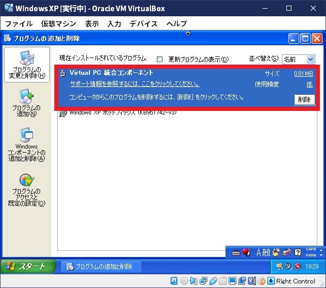The width and height of the screenshot is (326, 288).
Task: Open Windows コンポーネントの追加と削除 sidebar icon
Action: 26,145
